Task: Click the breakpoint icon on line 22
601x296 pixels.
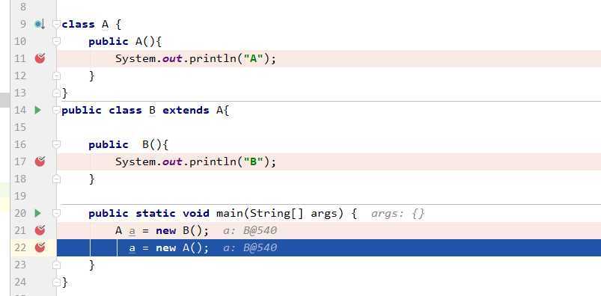Action: coord(40,247)
